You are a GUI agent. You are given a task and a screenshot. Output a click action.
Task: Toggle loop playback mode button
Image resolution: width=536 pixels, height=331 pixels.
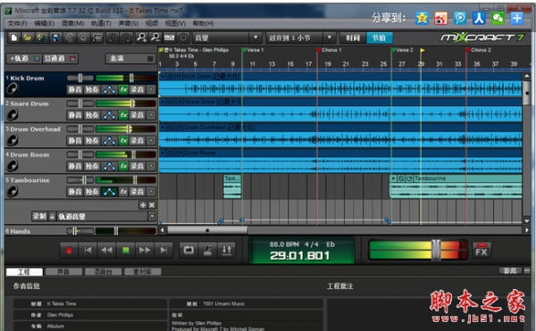(x=188, y=250)
